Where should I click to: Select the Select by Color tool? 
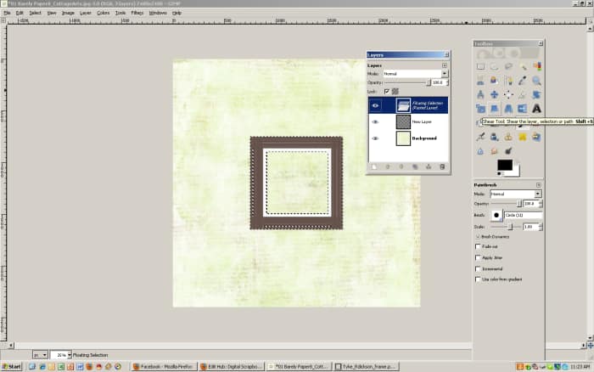[536, 66]
